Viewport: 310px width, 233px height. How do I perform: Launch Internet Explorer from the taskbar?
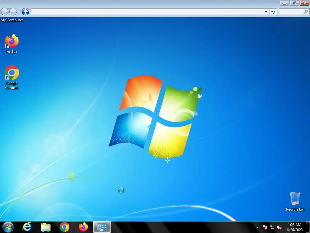[27, 227]
